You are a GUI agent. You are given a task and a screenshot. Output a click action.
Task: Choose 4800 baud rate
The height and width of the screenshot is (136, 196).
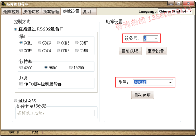click(x=21, y=67)
